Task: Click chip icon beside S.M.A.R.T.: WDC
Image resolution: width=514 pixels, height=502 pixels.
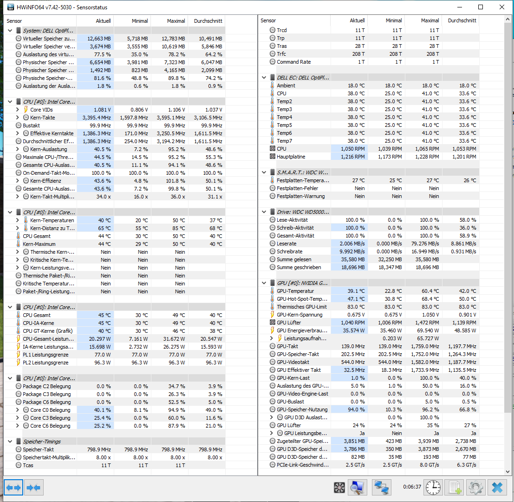Action: (x=273, y=172)
